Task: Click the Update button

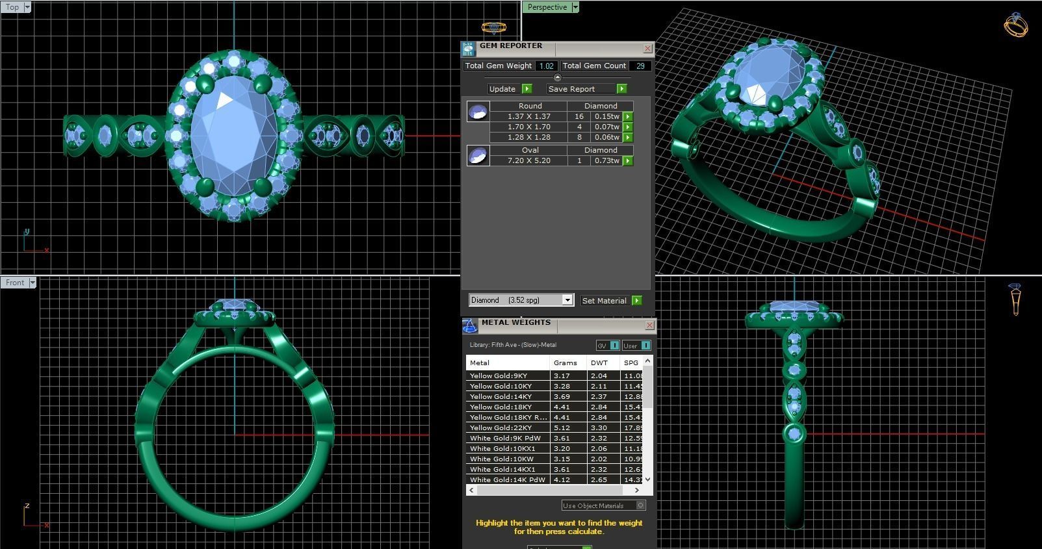Action: point(502,89)
